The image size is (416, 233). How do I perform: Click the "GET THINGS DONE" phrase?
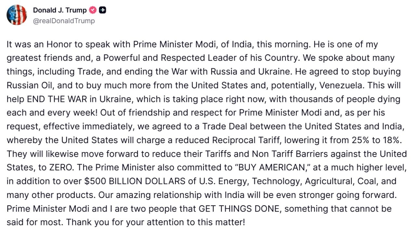click(239, 208)
